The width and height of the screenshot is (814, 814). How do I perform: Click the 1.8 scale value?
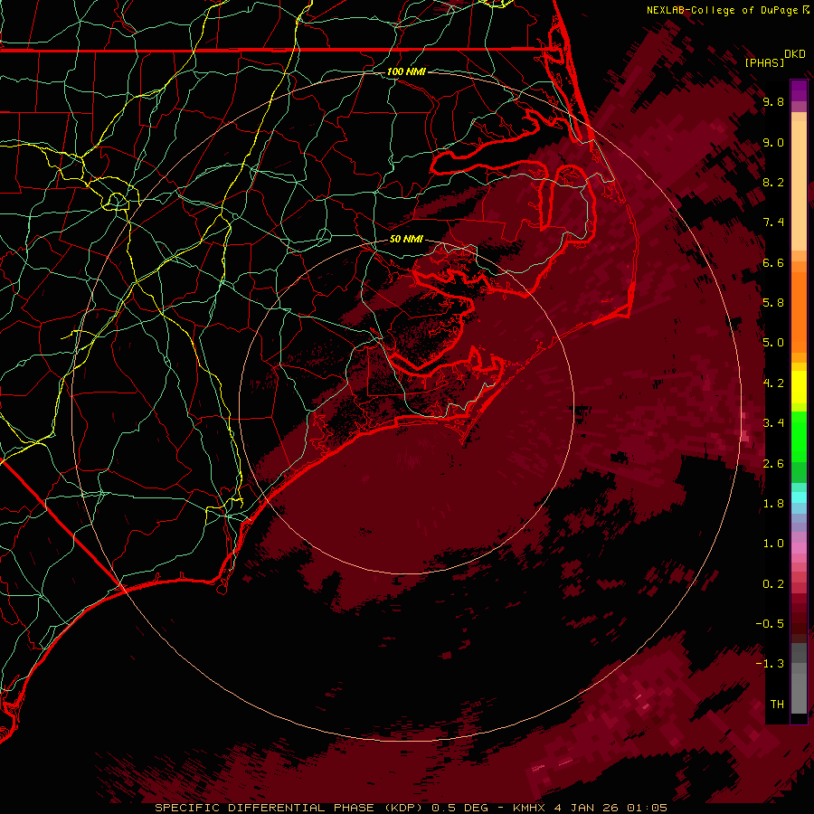click(773, 504)
